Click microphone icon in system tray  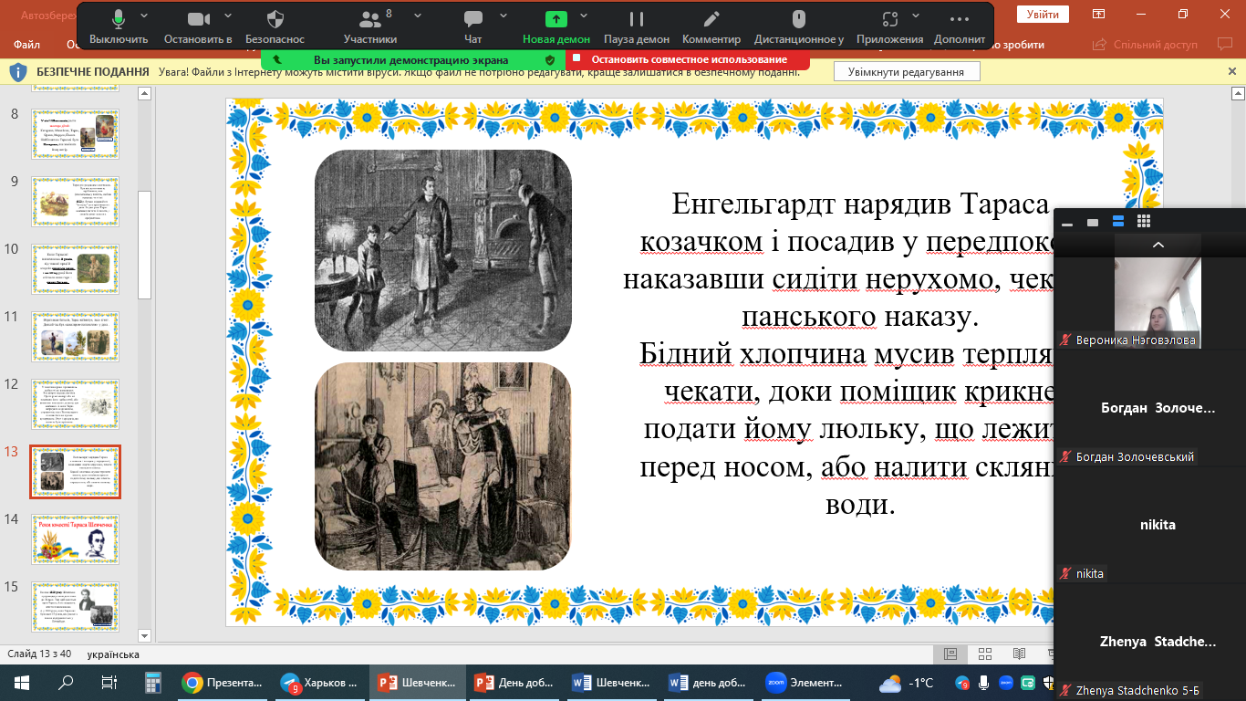click(x=983, y=683)
